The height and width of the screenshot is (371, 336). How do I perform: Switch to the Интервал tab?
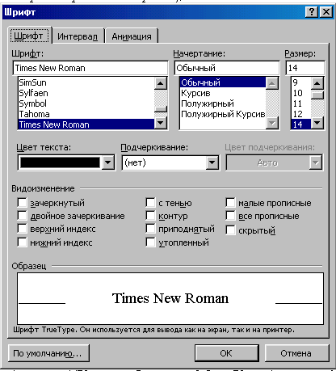pos(78,36)
